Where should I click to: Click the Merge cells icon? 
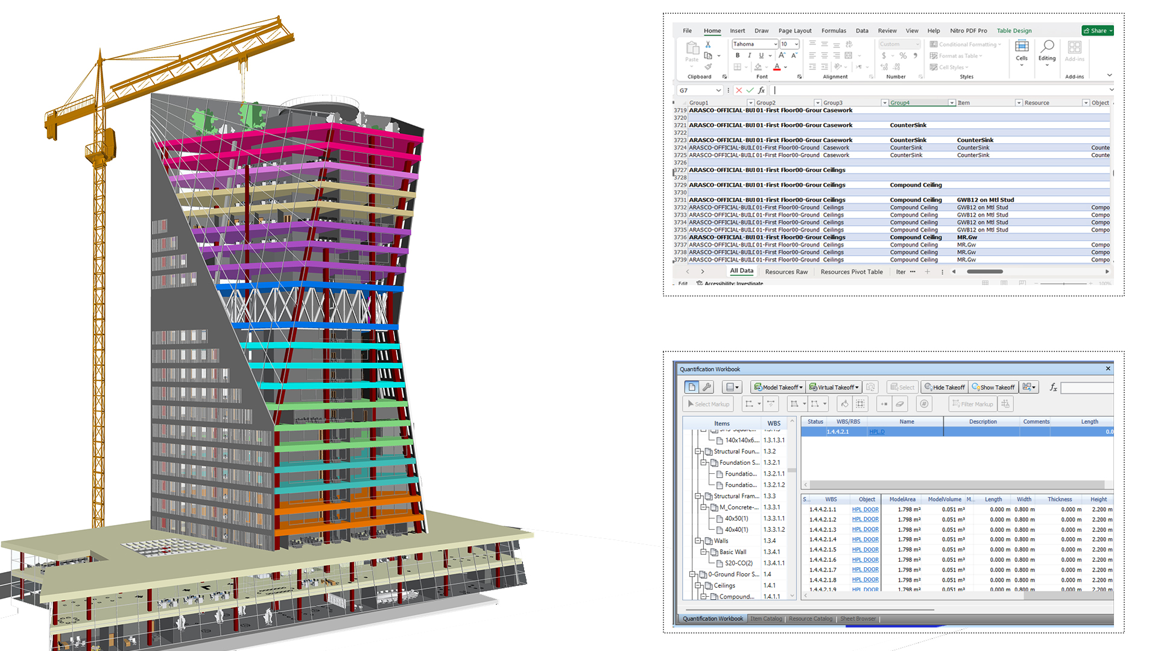(x=849, y=55)
